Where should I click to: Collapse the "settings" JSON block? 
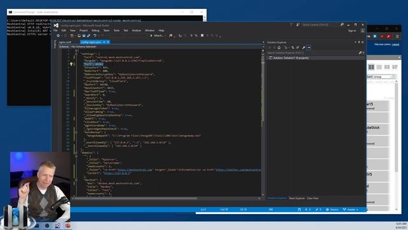76,54
